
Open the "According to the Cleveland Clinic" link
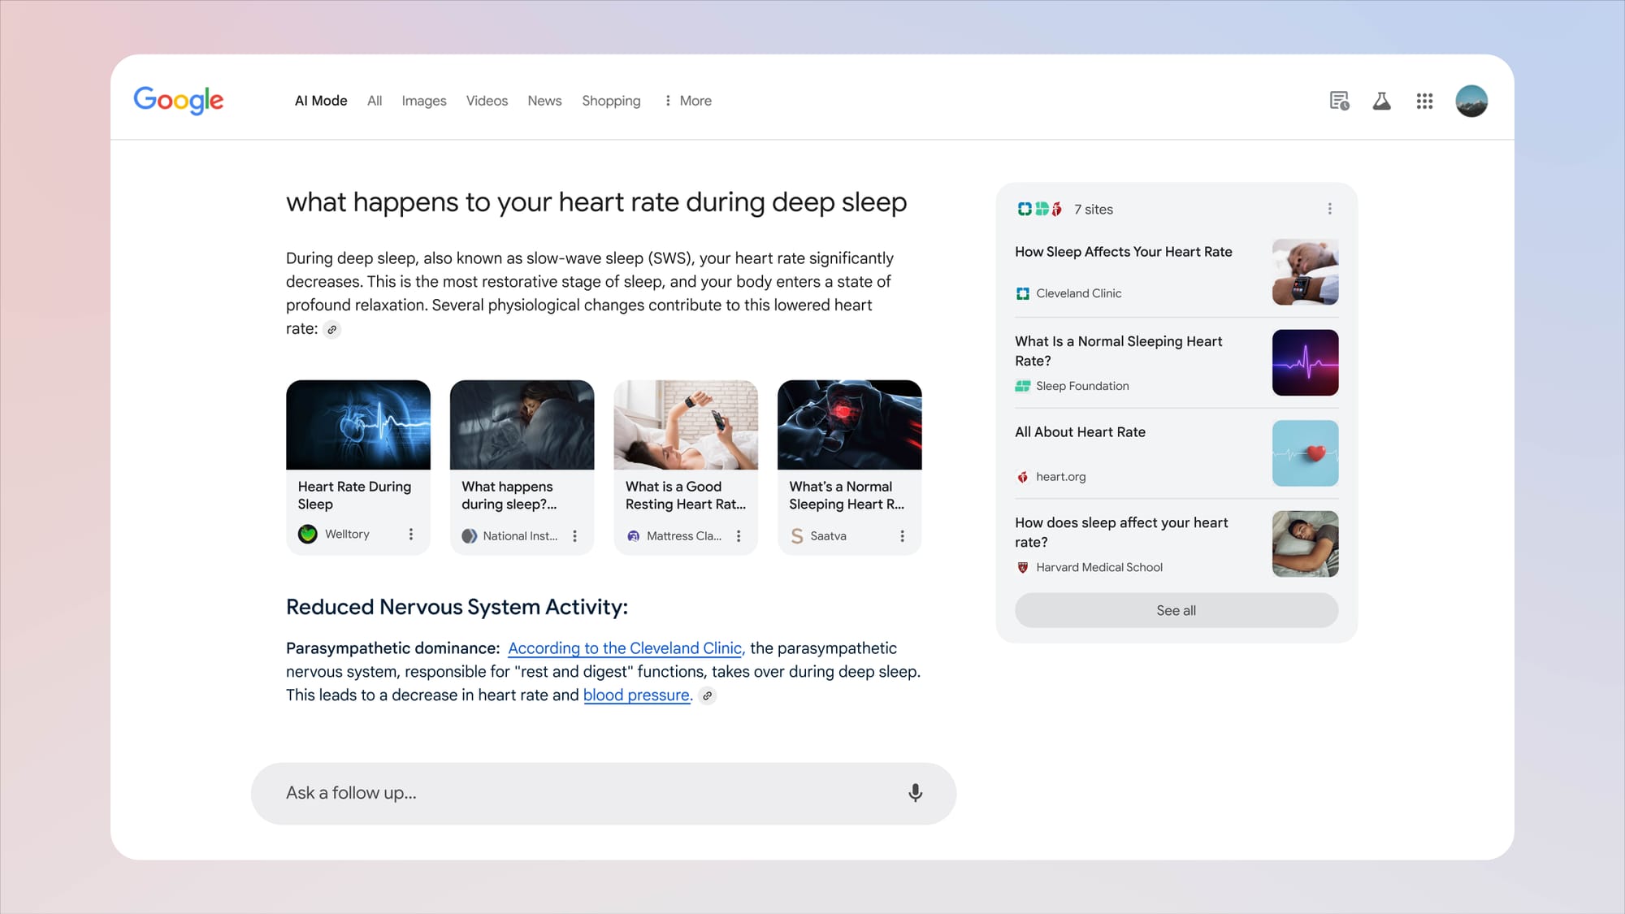click(626, 648)
